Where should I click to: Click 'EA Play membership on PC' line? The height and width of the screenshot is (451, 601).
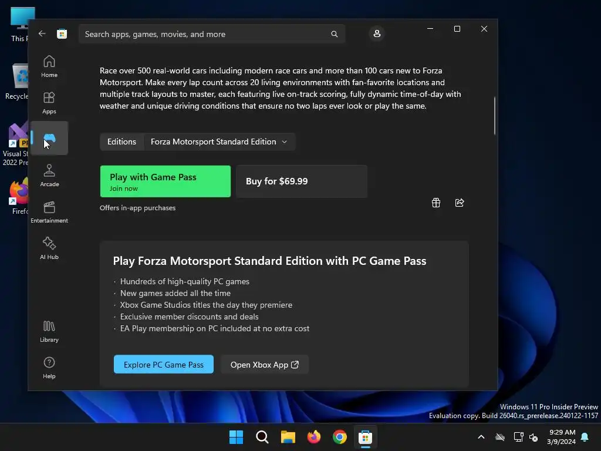pos(215,329)
